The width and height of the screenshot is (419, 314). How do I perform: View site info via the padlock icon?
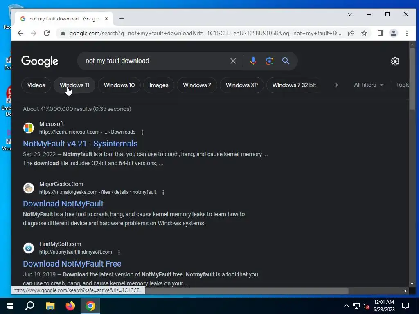(x=63, y=33)
